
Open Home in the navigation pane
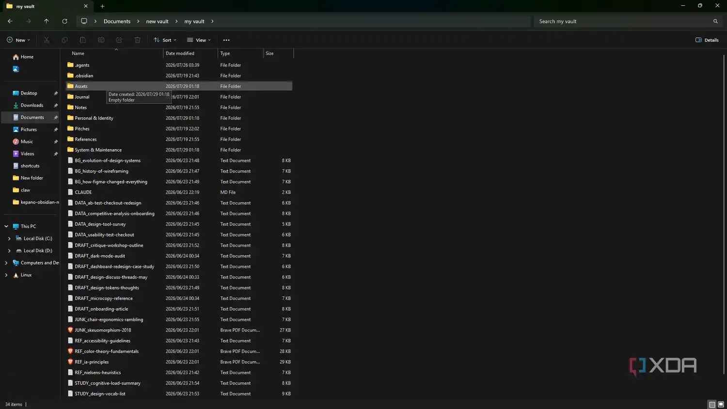click(23, 57)
